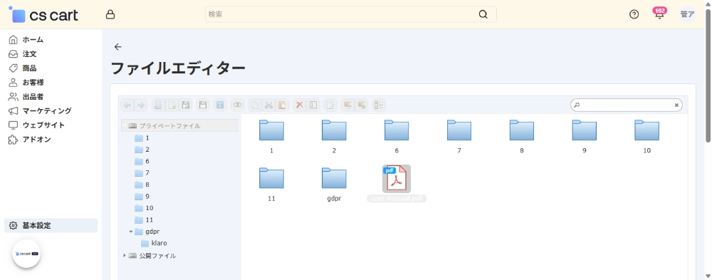Image resolution: width=712 pixels, height=280 pixels.
Task: Click the red X delete icon
Action: coord(299,105)
